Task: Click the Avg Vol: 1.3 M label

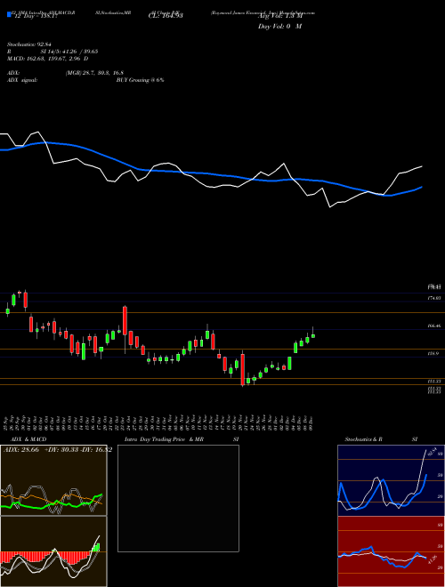Action: pos(279,16)
